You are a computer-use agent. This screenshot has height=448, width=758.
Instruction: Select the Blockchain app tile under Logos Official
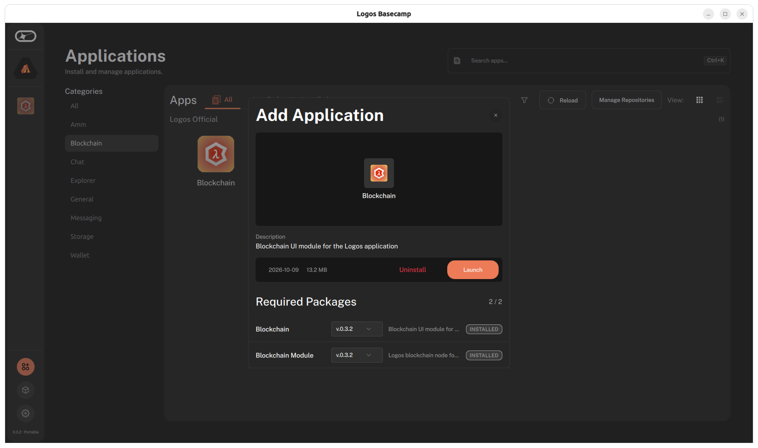click(216, 161)
